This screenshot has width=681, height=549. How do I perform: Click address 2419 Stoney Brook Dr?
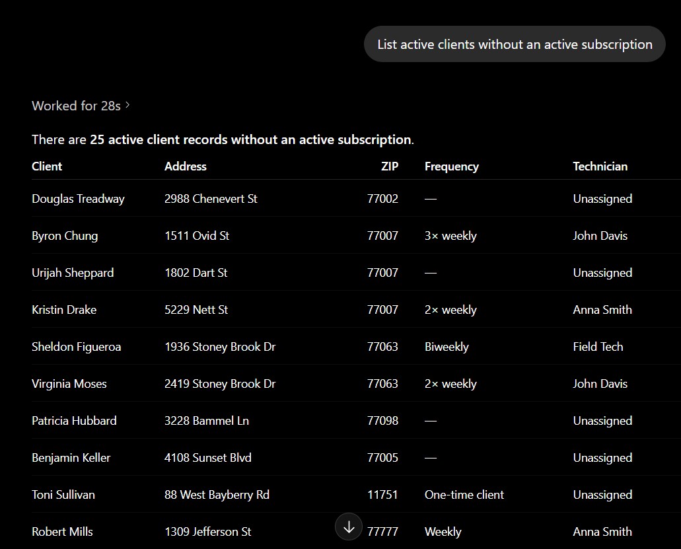click(220, 384)
